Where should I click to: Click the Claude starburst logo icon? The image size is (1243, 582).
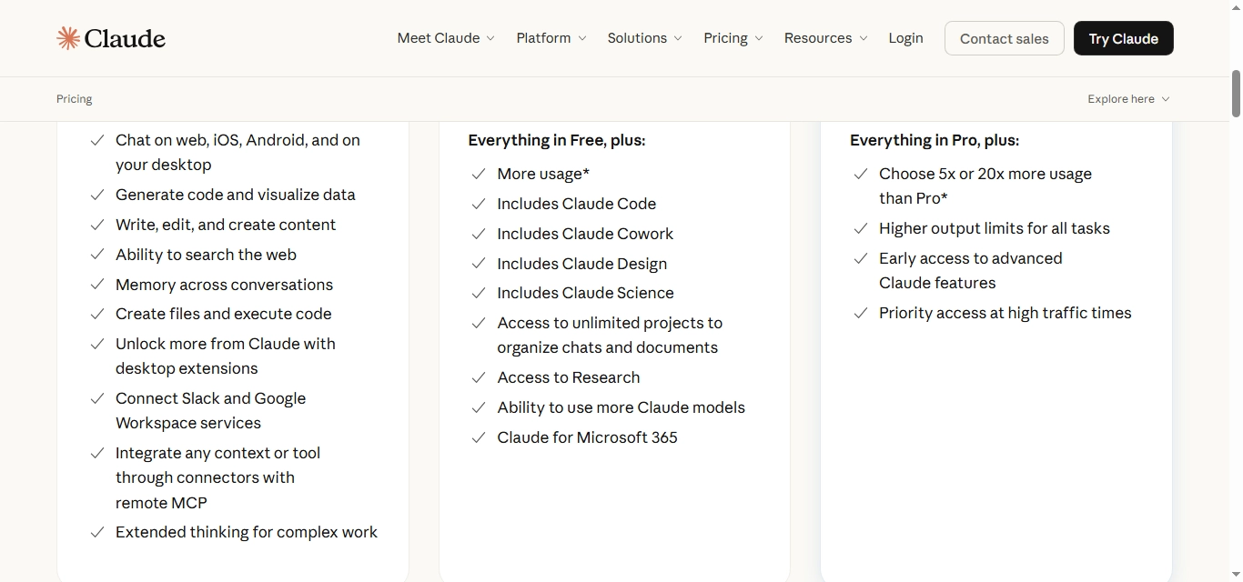(68, 38)
